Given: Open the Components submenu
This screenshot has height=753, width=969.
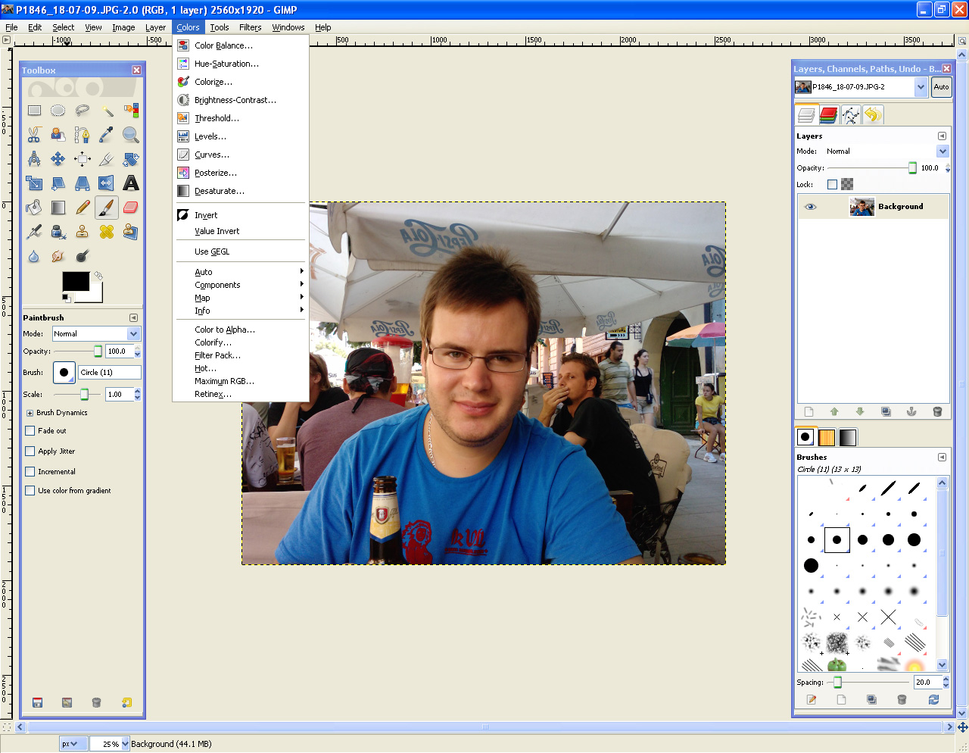Looking at the screenshot, I should click(x=241, y=285).
